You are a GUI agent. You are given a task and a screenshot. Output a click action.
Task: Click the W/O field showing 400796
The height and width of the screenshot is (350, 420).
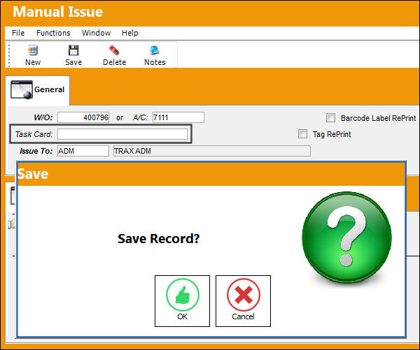click(x=83, y=117)
